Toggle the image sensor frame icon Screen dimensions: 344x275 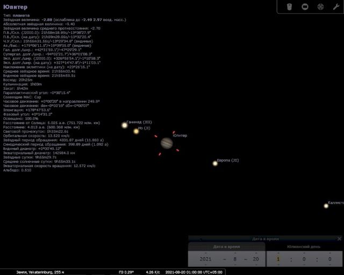(x=305, y=6)
